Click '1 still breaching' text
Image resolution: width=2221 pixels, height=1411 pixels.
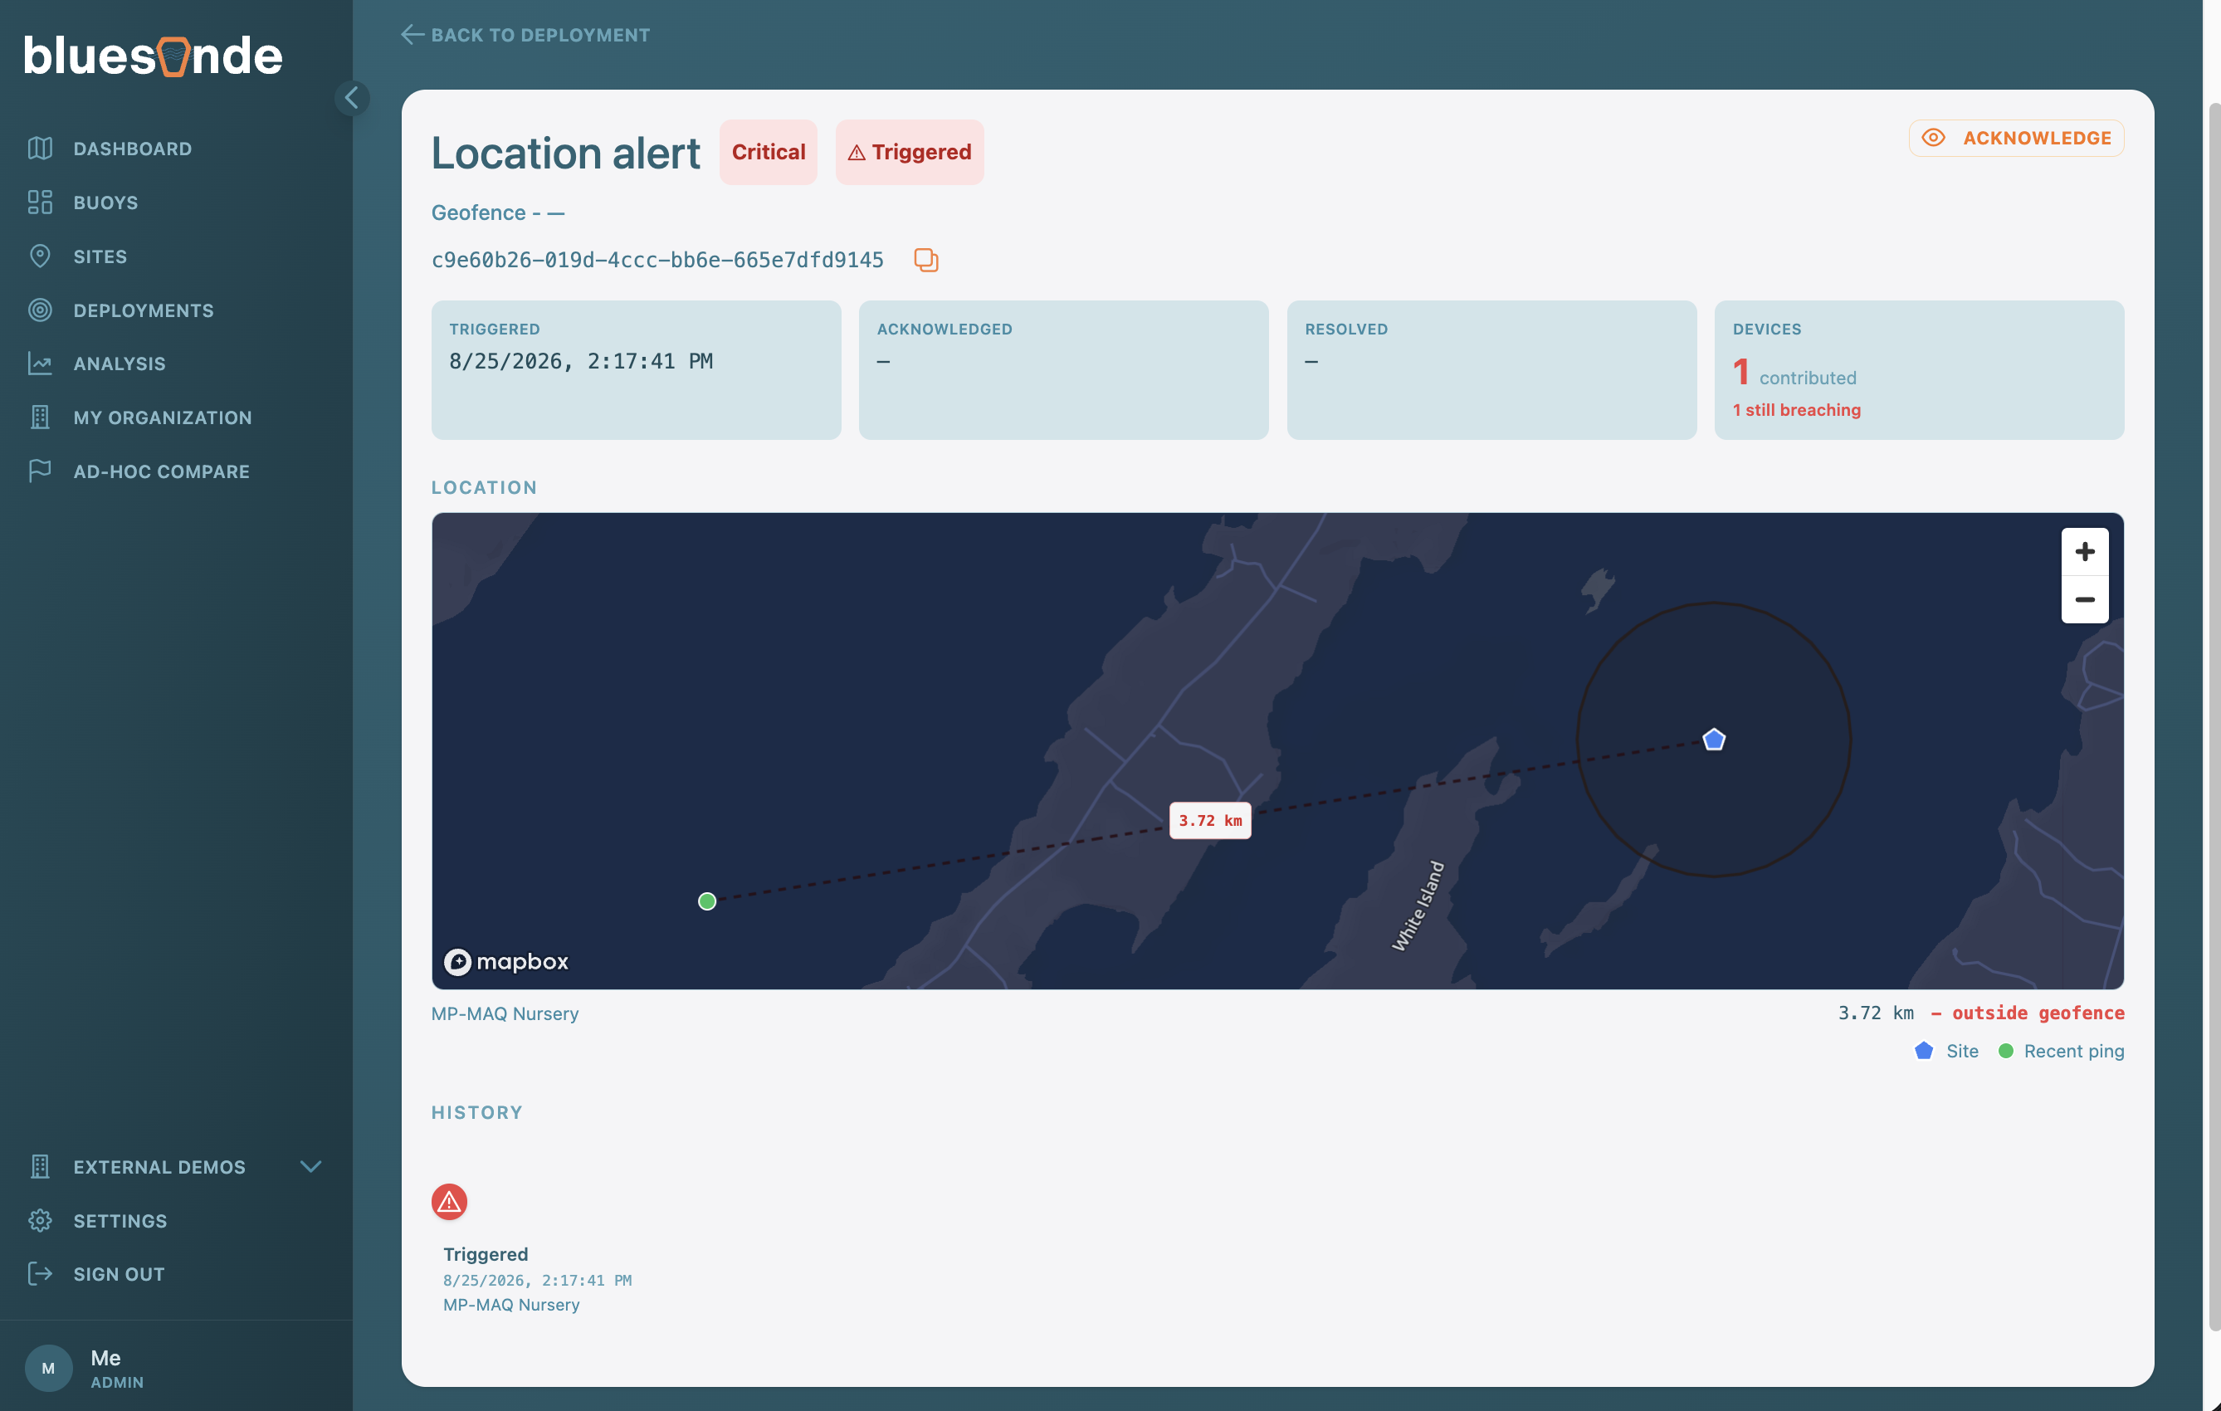pos(1797,409)
